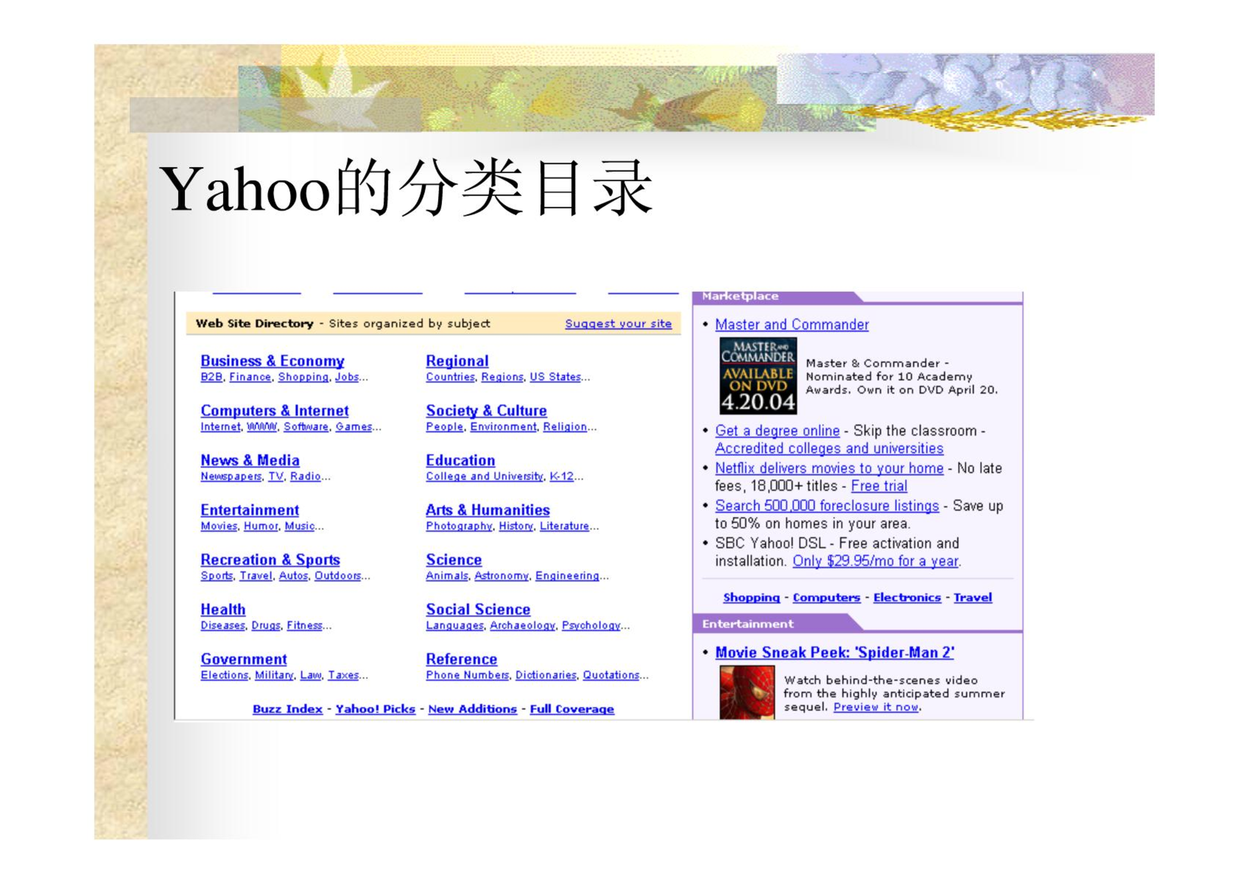The width and height of the screenshot is (1249, 884).
Task: Click the Master and Commander DVD thumbnail
Action: tap(758, 376)
